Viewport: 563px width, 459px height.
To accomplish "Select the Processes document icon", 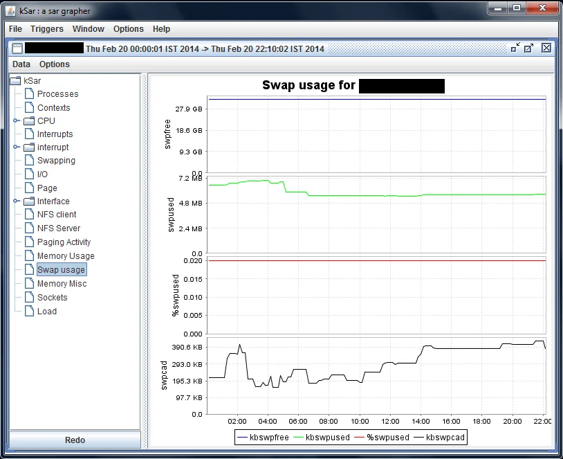I will click(x=29, y=93).
